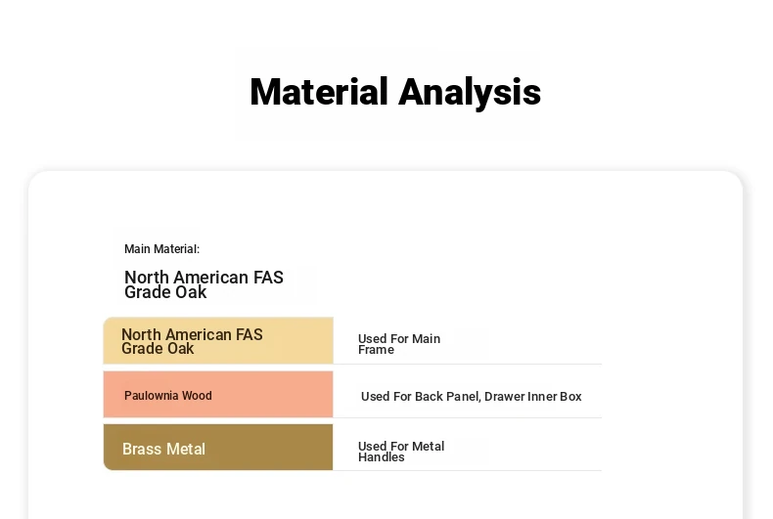Image resolution: width=773 pixels, height=519 pixels.
Task: Pick the salmon Paulownia color block
Action: click(218, 395)
